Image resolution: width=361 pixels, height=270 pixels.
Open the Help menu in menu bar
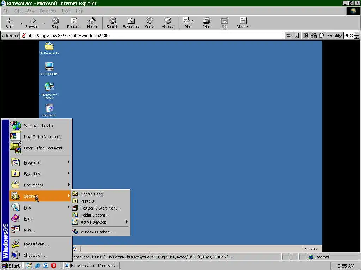(x=79, y=11)
